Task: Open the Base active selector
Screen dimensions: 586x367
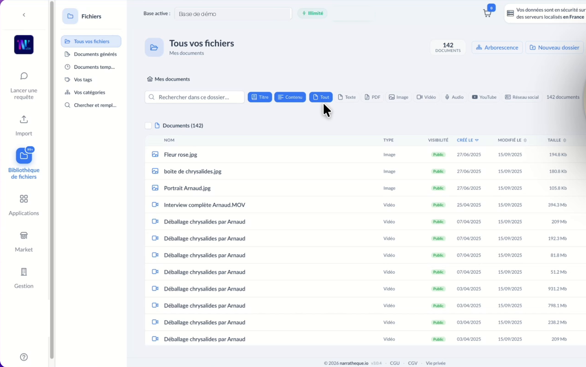Action: click(232, 14)
